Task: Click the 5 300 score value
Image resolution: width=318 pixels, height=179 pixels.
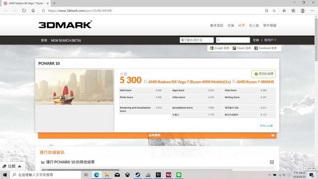Action: (130, 80)
